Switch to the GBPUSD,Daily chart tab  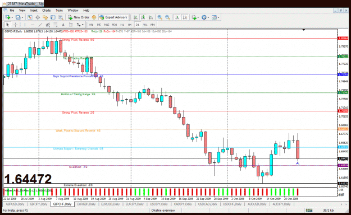[15, 204]
